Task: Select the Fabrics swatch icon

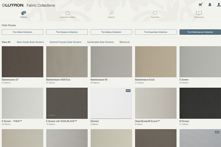Action: (x=23, y=13)
